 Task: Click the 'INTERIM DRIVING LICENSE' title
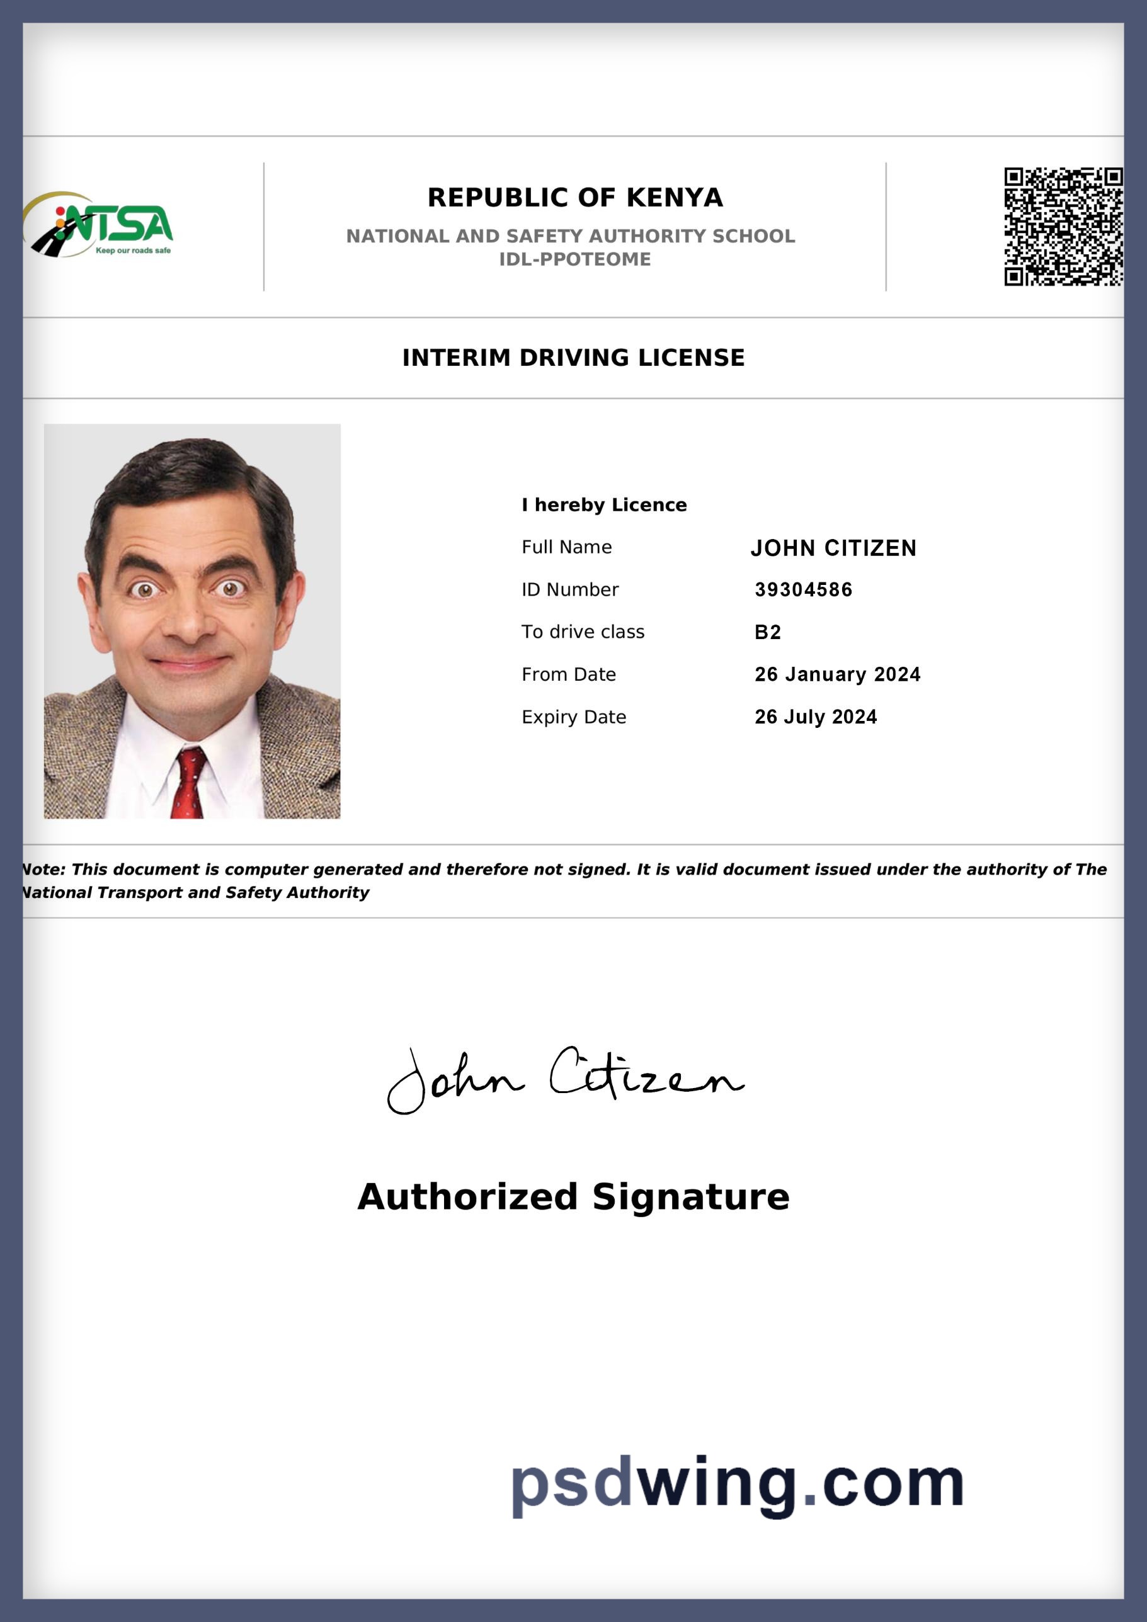click(x=574, y=358)
